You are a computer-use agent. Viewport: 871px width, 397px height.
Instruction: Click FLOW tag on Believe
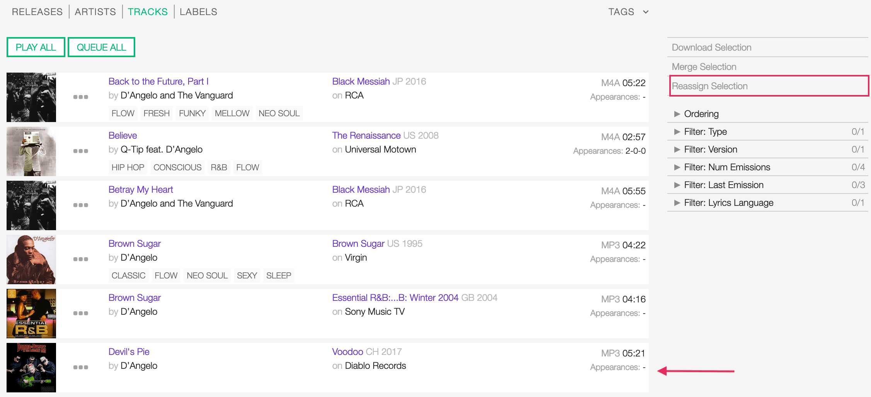[x=248, y=167]
